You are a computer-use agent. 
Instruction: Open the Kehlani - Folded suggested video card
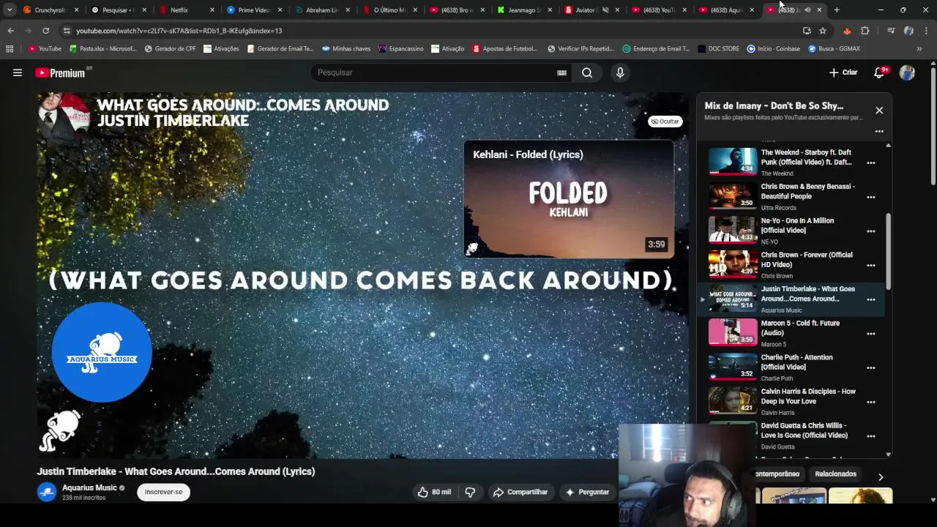point(568,199)
